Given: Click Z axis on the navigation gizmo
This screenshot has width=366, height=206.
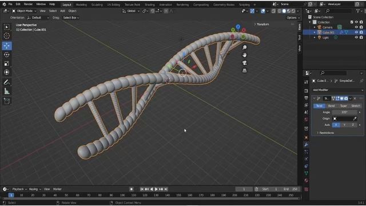Looking at the screenshot, I should coord(238,27).
